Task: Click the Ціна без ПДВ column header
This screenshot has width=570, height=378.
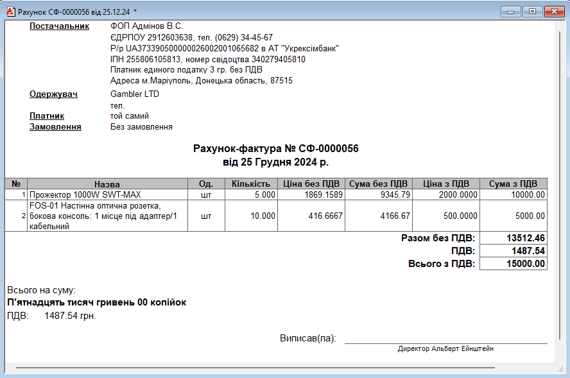Action: click(311, 184)
